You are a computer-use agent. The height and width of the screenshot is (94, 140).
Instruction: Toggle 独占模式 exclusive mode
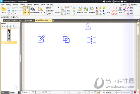[5, 17]
